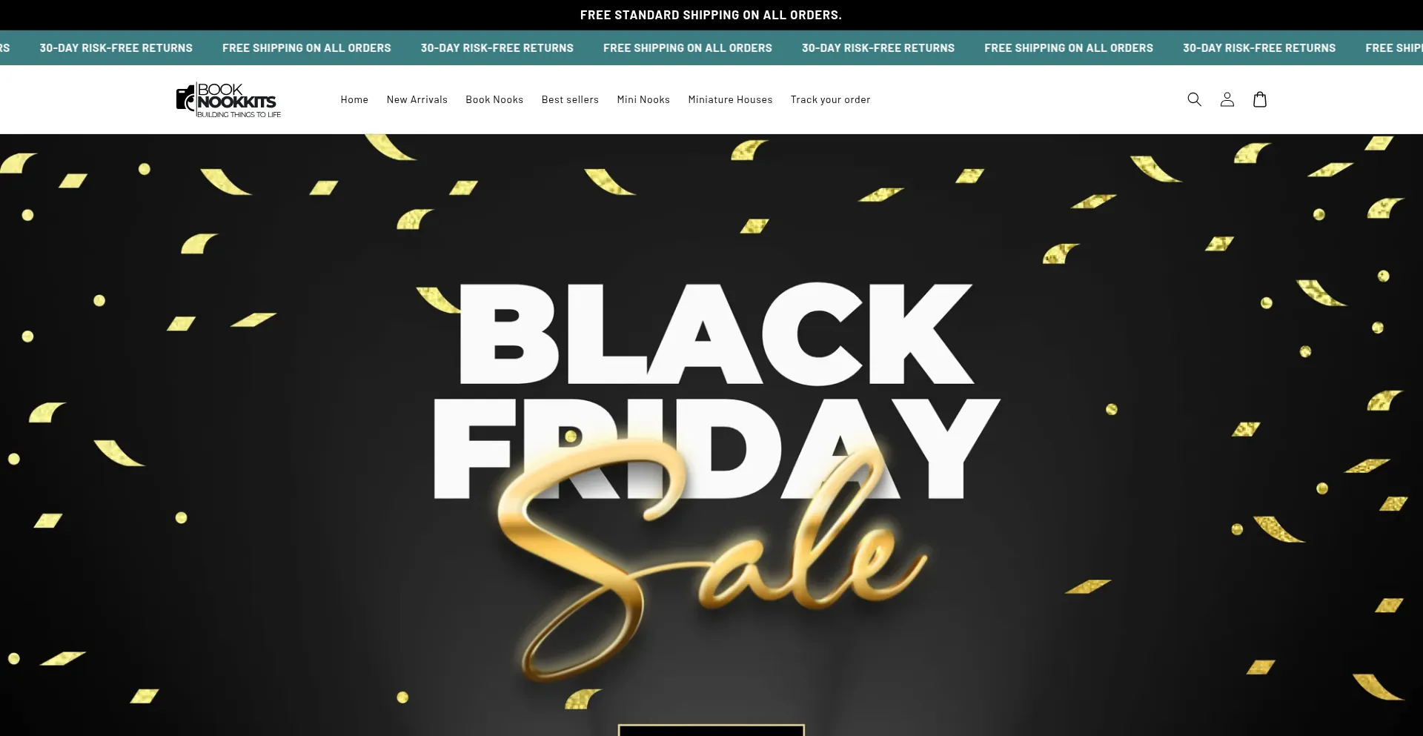Go to the Home menu item
Screen dimensions: 1423x736
point(354,99)
